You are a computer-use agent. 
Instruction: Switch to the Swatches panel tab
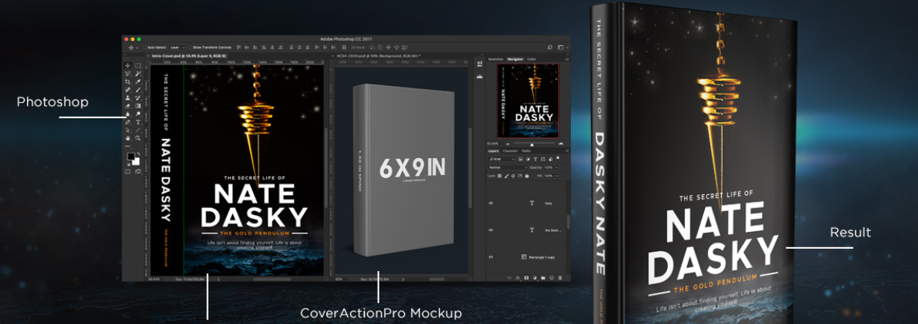pyautogui.click(x=496, y=58)
